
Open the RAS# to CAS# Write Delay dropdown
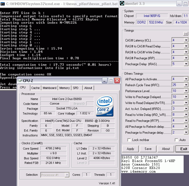[186, 52]
